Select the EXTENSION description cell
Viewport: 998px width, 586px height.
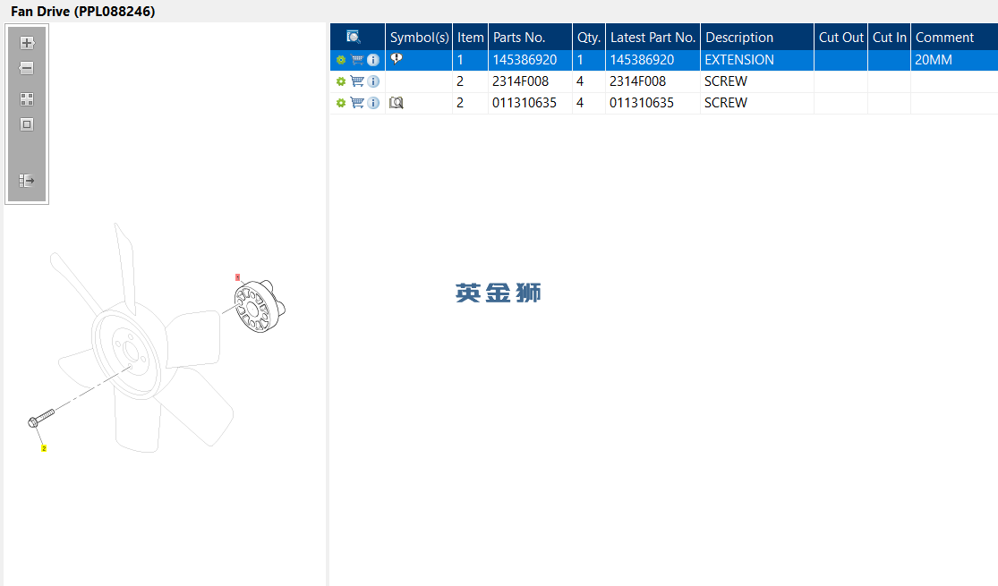click(757, 60)
